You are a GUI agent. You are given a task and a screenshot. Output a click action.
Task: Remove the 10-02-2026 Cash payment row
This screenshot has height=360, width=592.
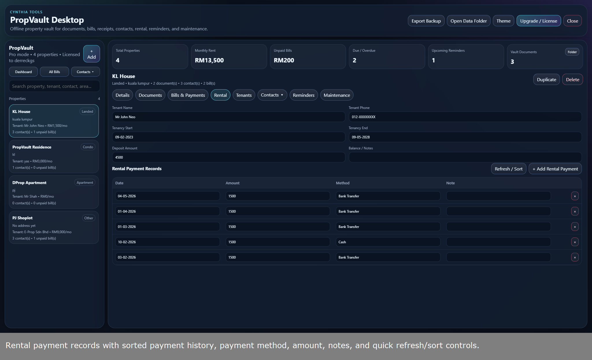coord(575,242)
